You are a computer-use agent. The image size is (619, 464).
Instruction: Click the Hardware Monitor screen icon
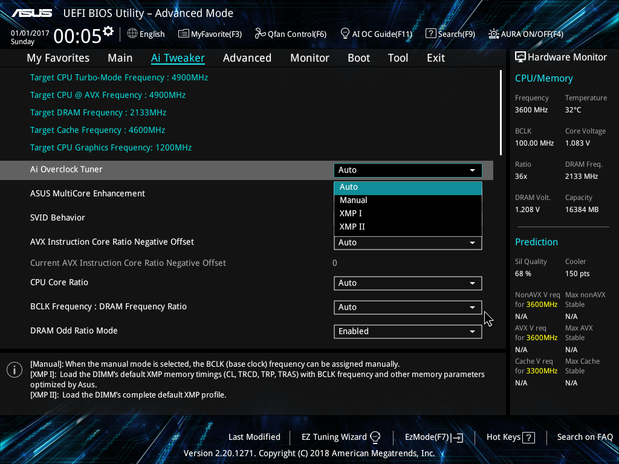click(520, 57)
